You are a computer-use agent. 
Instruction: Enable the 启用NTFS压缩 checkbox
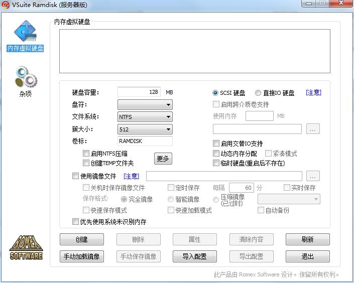[x=86, y=154]
